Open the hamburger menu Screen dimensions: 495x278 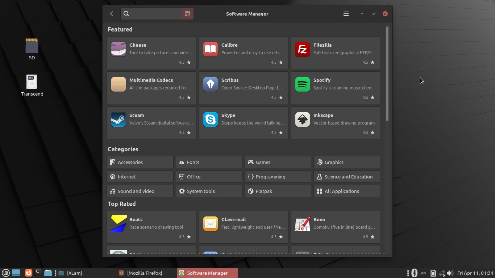[346, 14]
